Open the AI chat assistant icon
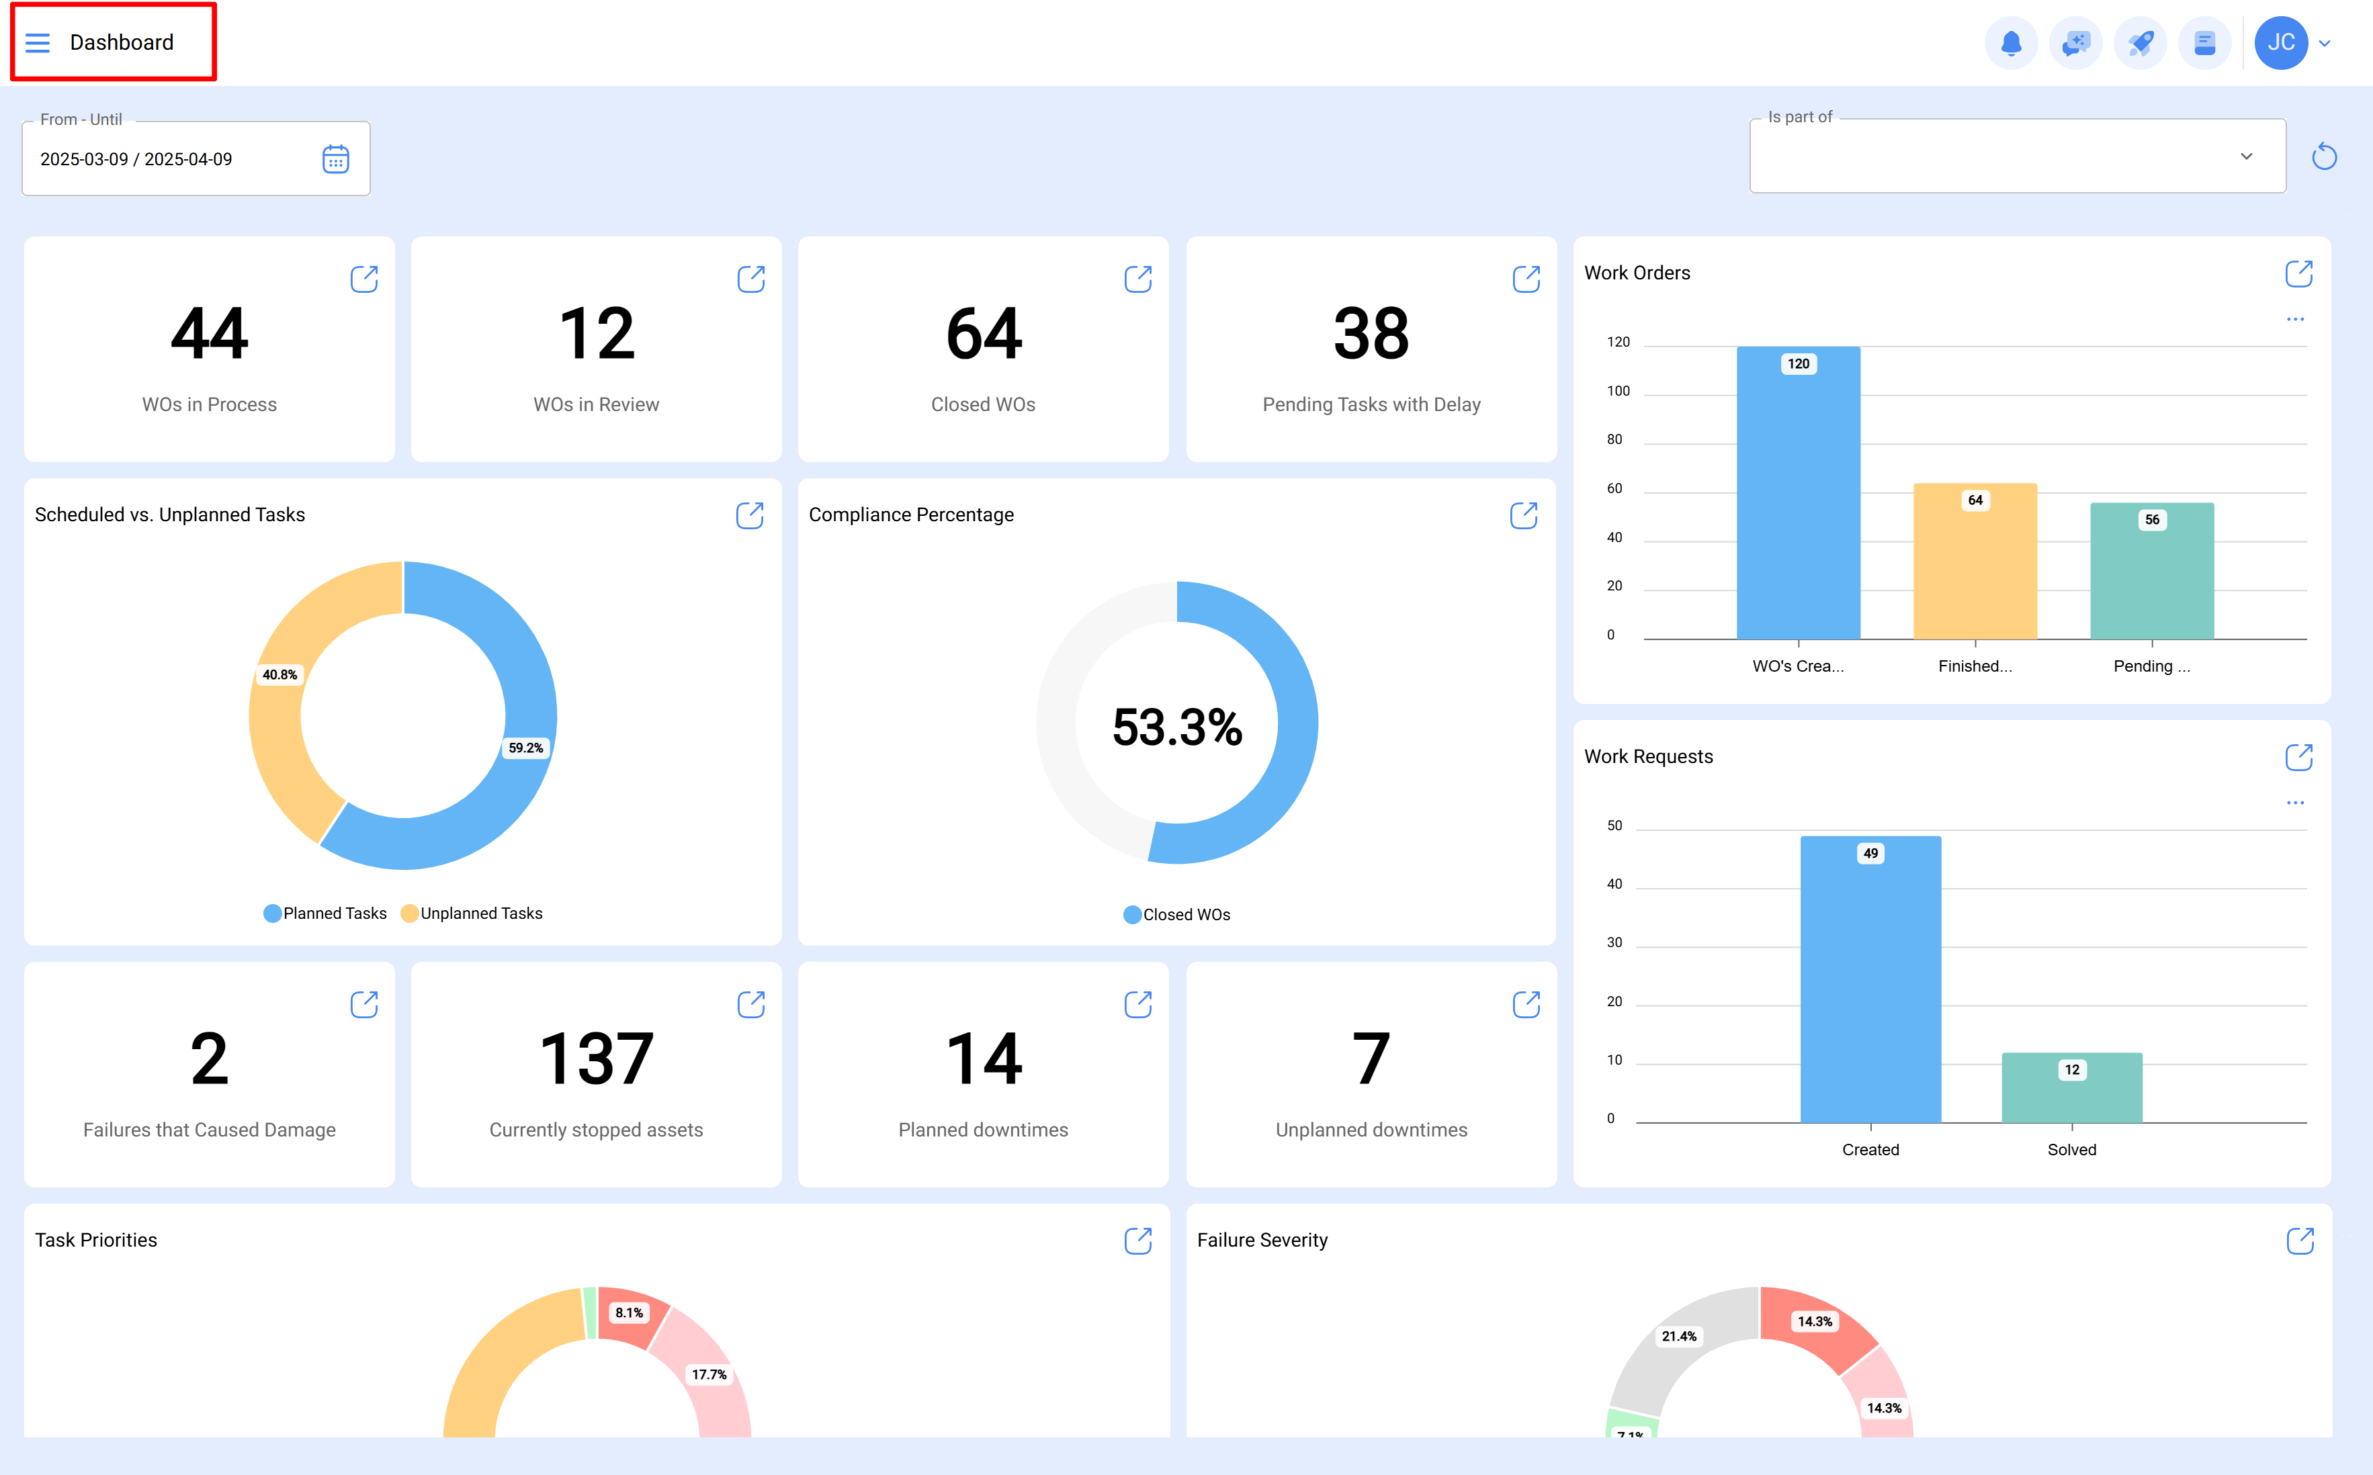The height and width of the screenshot is (1475, 2373). 2075,43
